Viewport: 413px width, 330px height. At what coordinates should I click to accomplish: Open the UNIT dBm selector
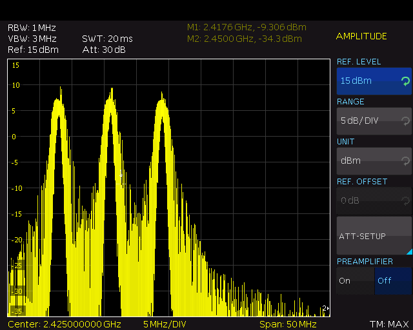(368, 160)
